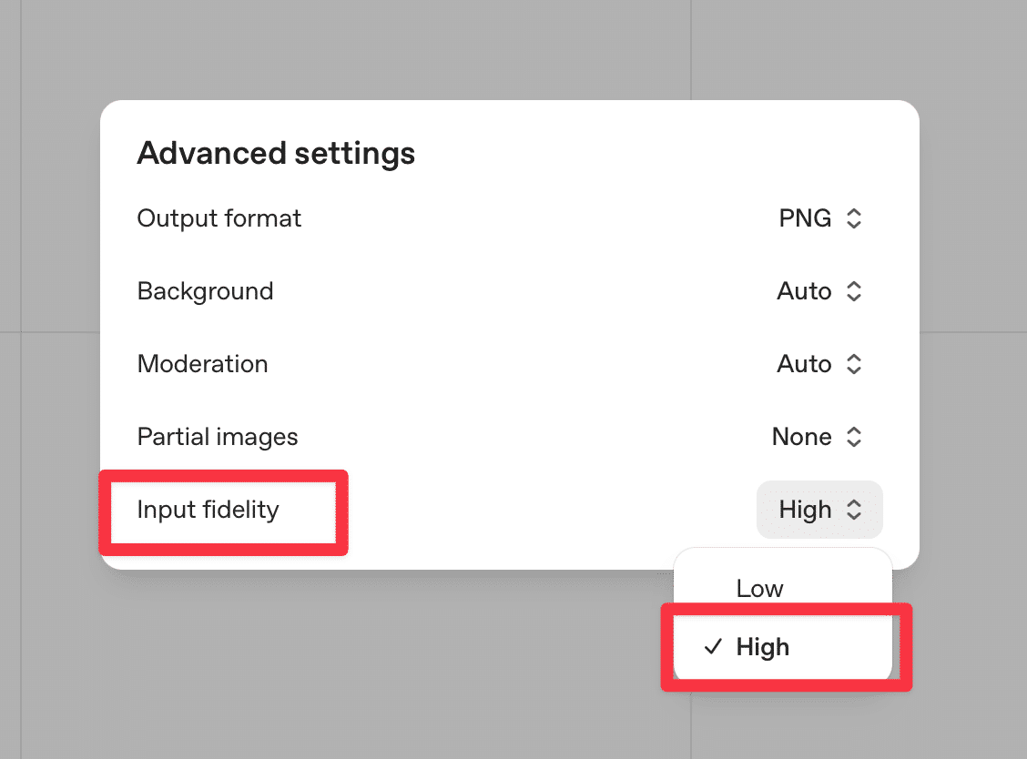1027x759 pixels.
Task: Click the chevron icon beside PNG
Action: pos(854,218)
